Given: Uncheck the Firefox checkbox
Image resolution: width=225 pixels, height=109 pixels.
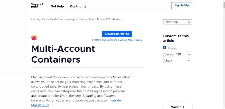Looking at the screenshot, I should click(x=165, y=47).
